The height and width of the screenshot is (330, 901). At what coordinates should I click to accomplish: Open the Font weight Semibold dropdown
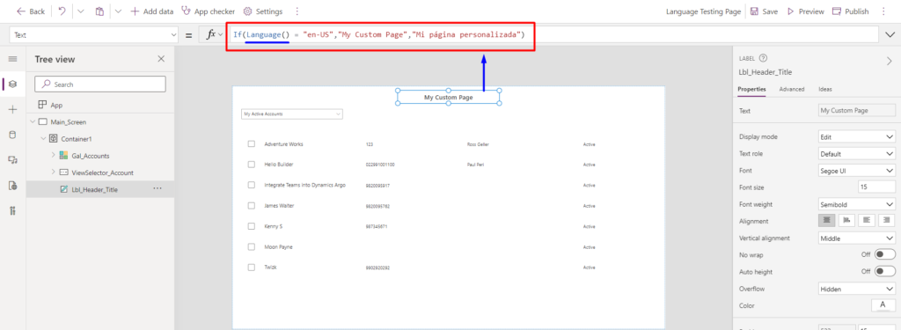pos(856,204)
